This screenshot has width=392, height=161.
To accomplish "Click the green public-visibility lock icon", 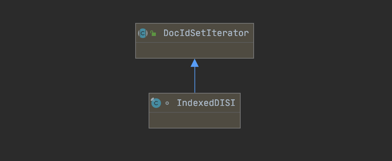I will [153, 33].
